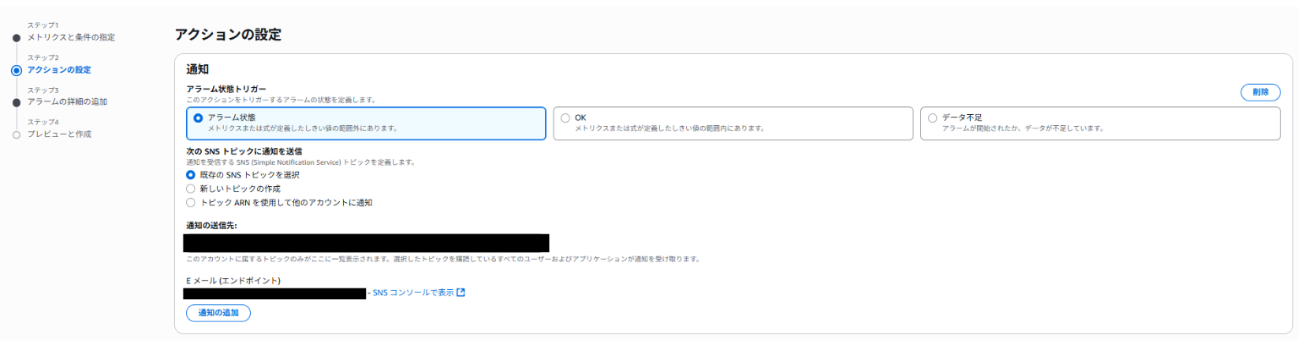Click the external link icon beside SNS コンソールで表示
The height and width of the screenshot is (345, 1298).
tap(461, 293)
